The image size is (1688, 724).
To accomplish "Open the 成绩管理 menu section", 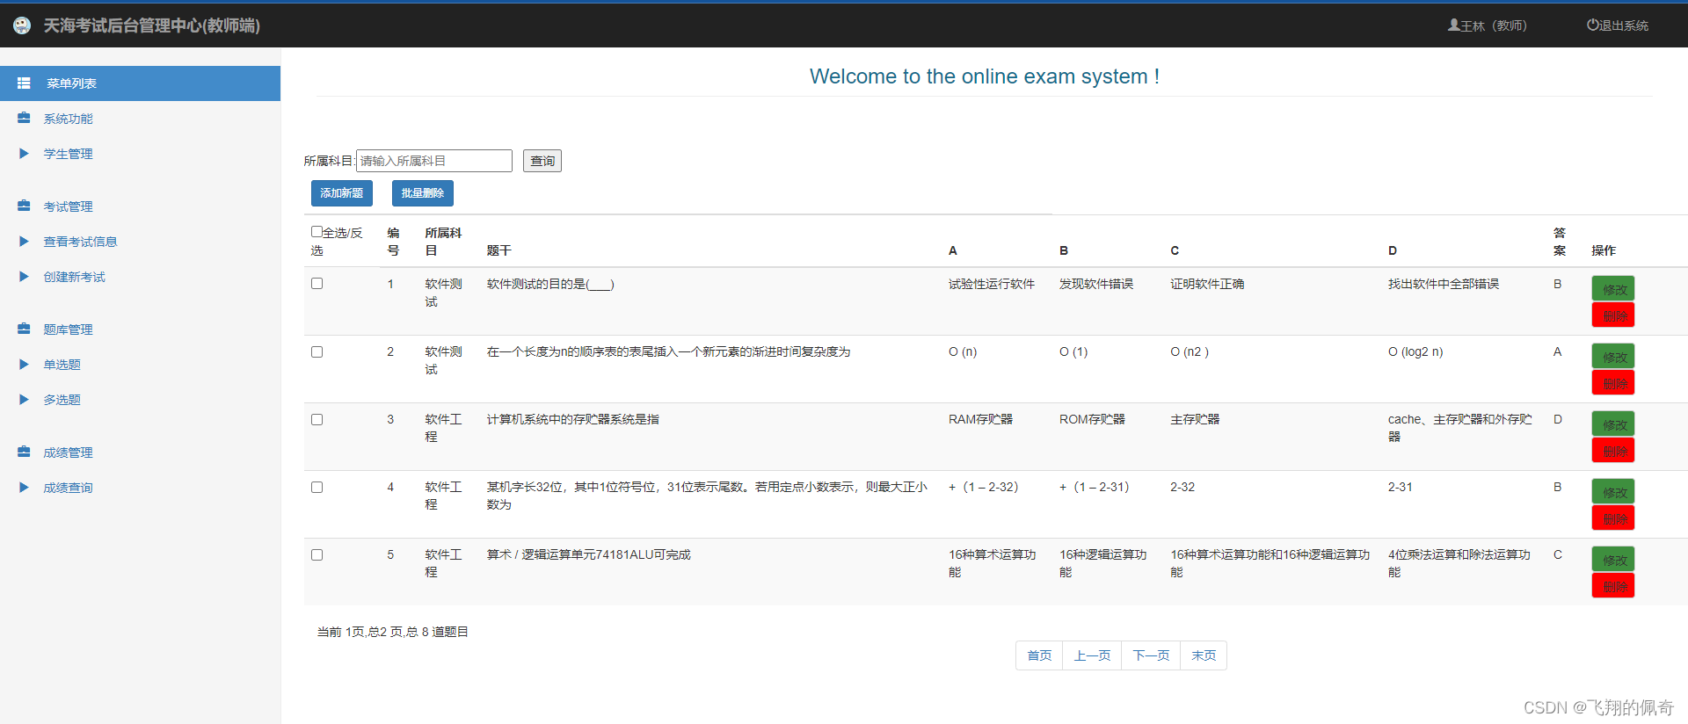I will [x=68, y=452].
